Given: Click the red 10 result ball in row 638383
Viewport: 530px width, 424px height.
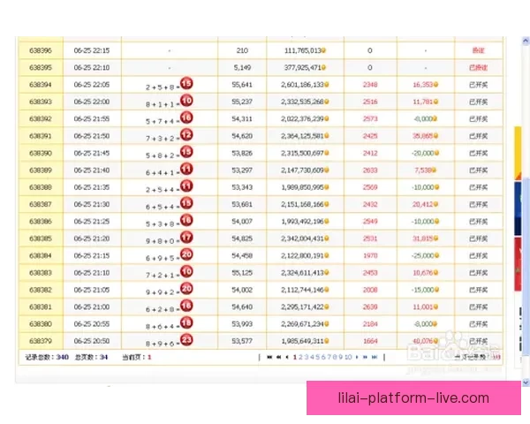Looking at the screenshot, I should click(x=186, y=271).
